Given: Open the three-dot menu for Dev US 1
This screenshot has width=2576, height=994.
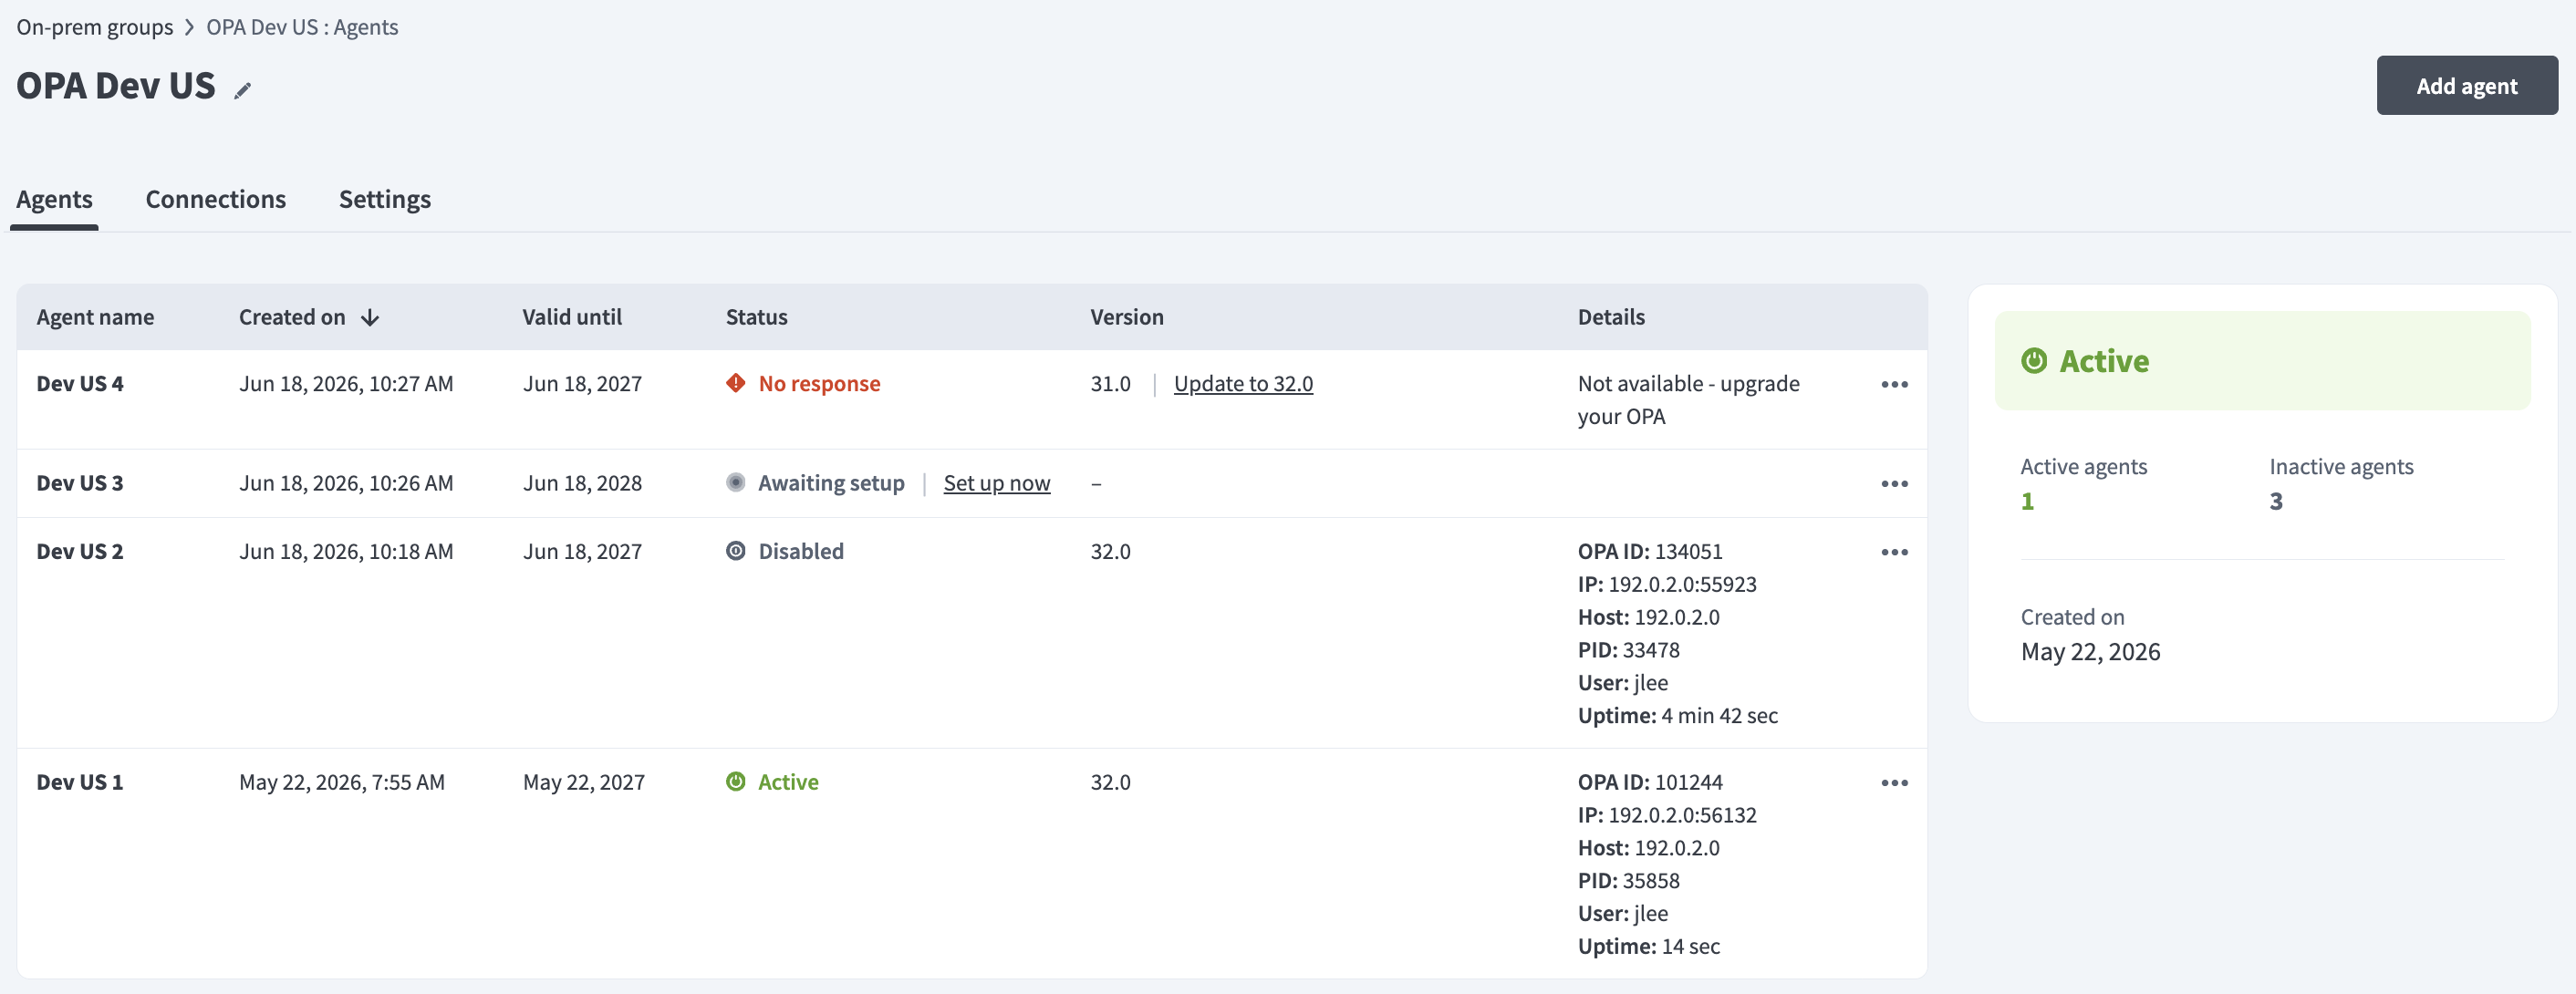Looking at the screenshot, I should (1894, 782).
